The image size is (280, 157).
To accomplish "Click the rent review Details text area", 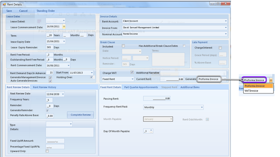I will pyautogui.click(x=70, y=132).
